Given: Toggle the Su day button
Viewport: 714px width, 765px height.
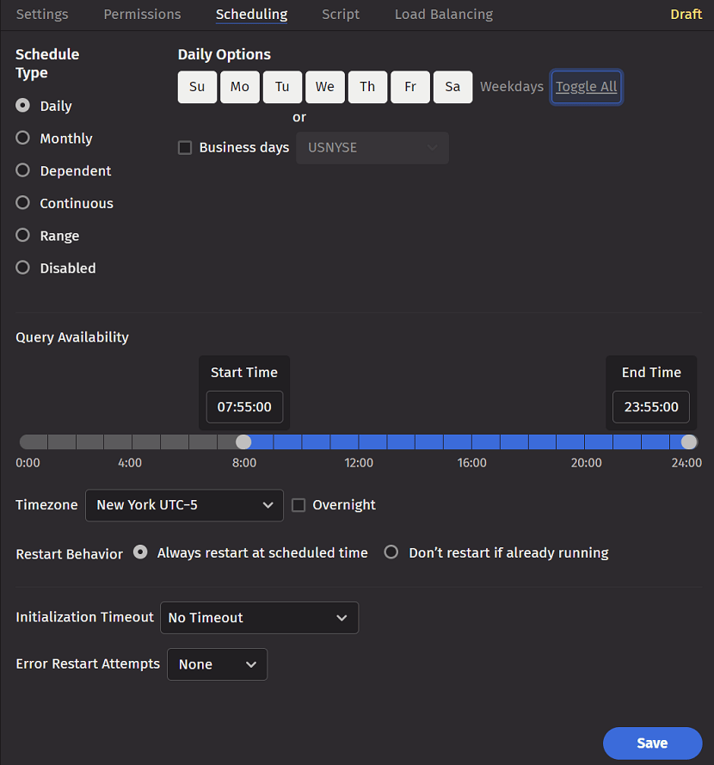Looking at the screenshot, I should coord(197,87).
